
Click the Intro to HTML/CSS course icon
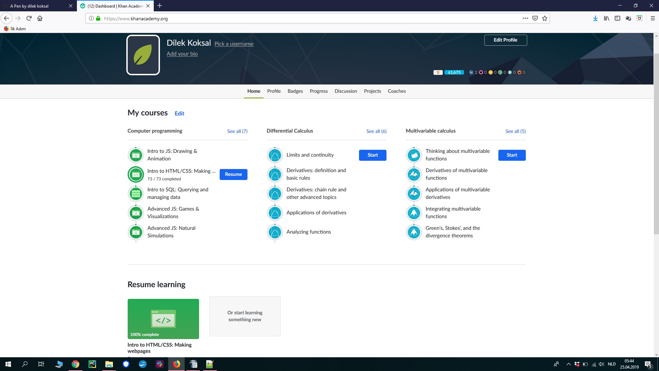136,175
